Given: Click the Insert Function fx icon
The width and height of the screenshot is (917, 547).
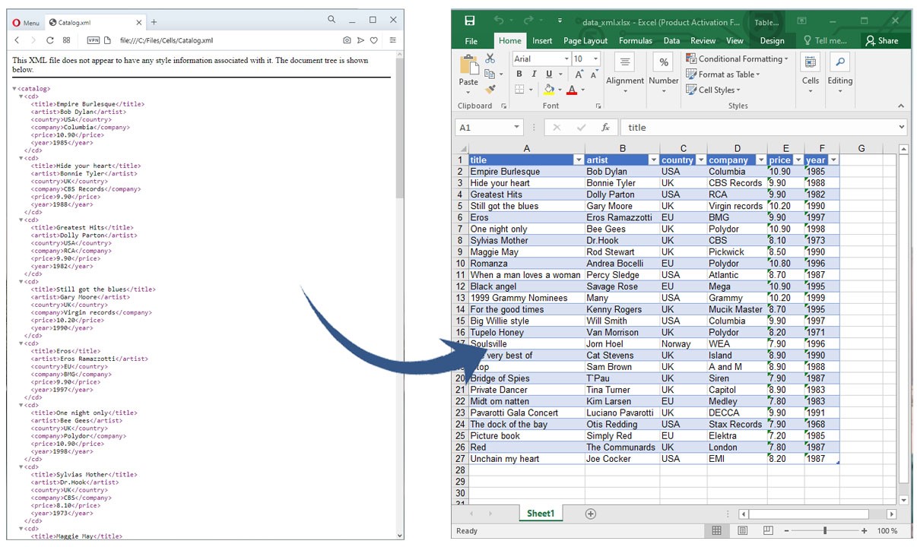Looking at the screenshot, I should [606, 127].
